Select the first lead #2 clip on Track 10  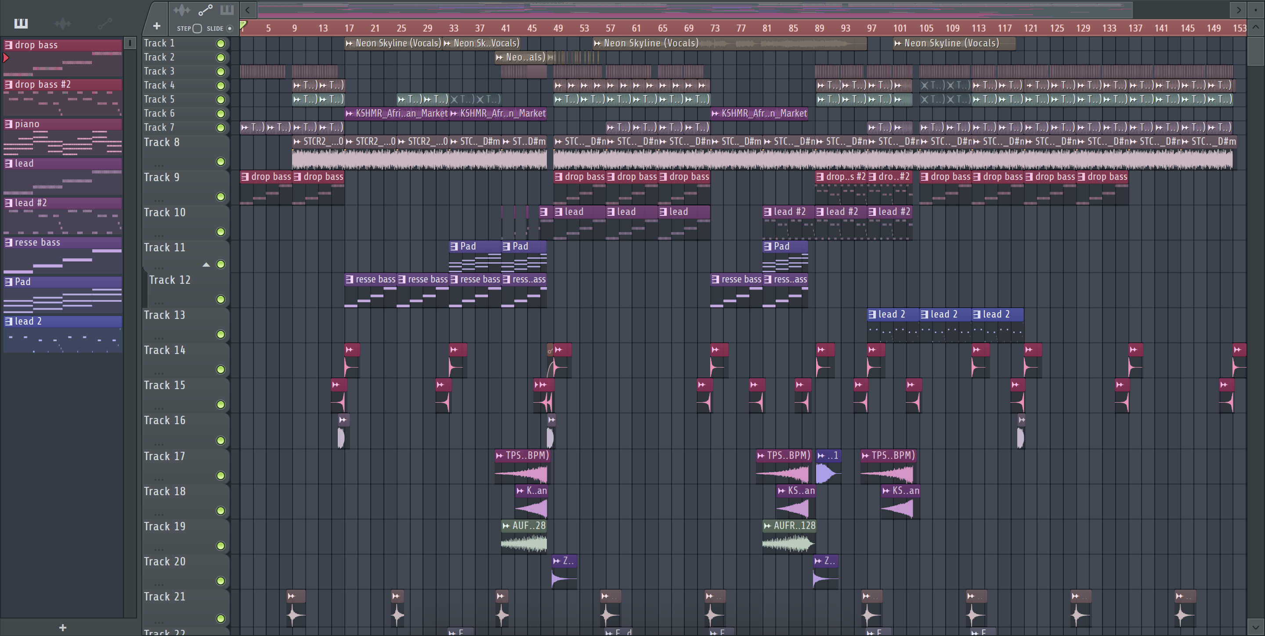click(x=788, y=223)
